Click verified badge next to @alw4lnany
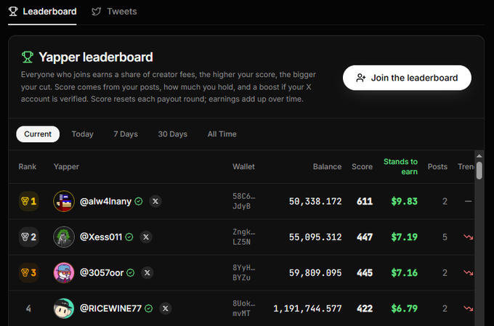 (139, 201)
